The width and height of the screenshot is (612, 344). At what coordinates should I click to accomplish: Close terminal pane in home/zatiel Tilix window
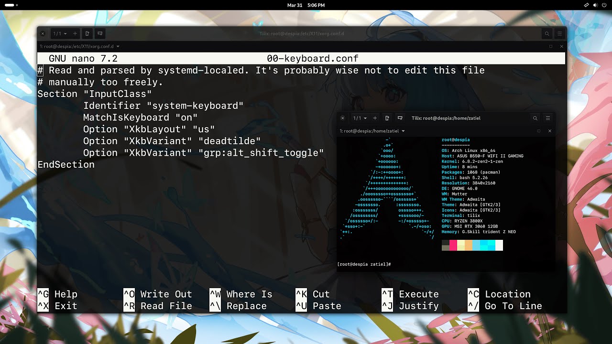[549, 131]
